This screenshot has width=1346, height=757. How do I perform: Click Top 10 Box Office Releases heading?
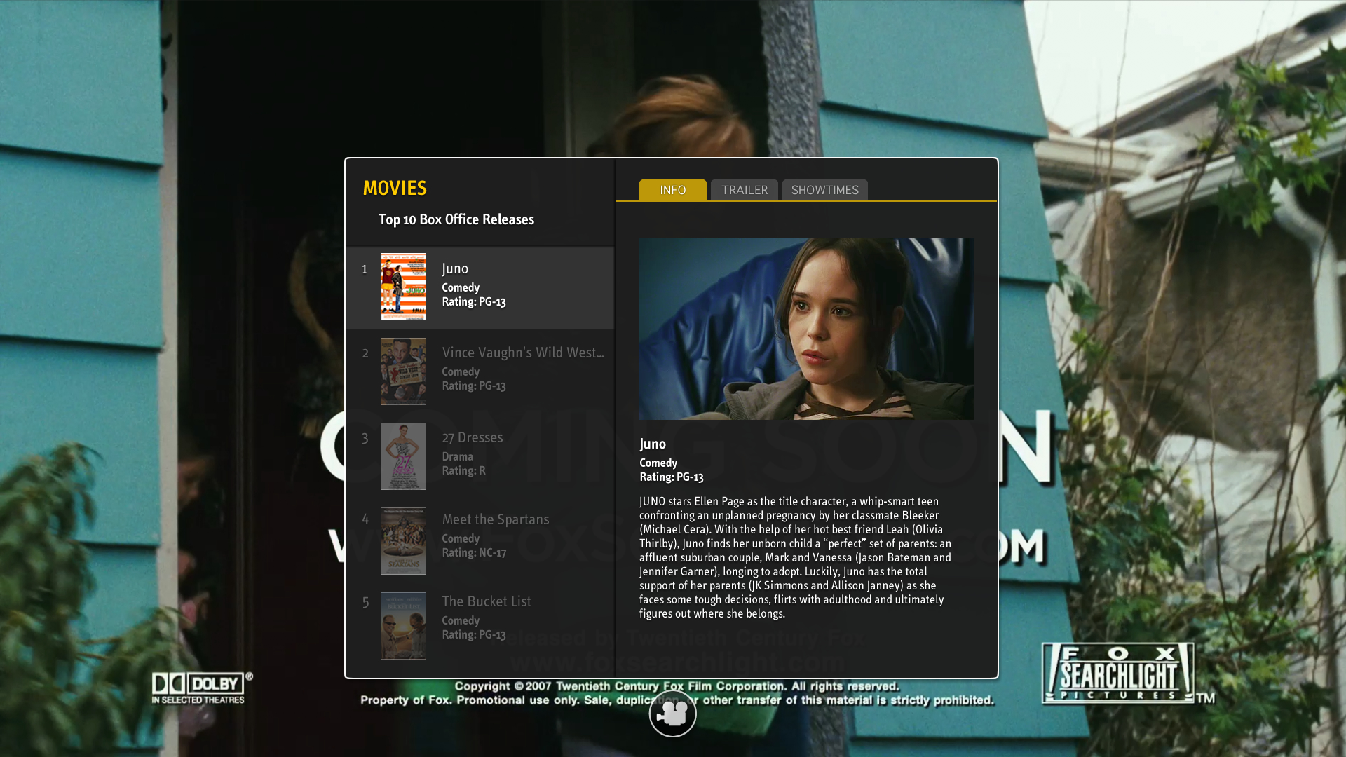point(456,219)
